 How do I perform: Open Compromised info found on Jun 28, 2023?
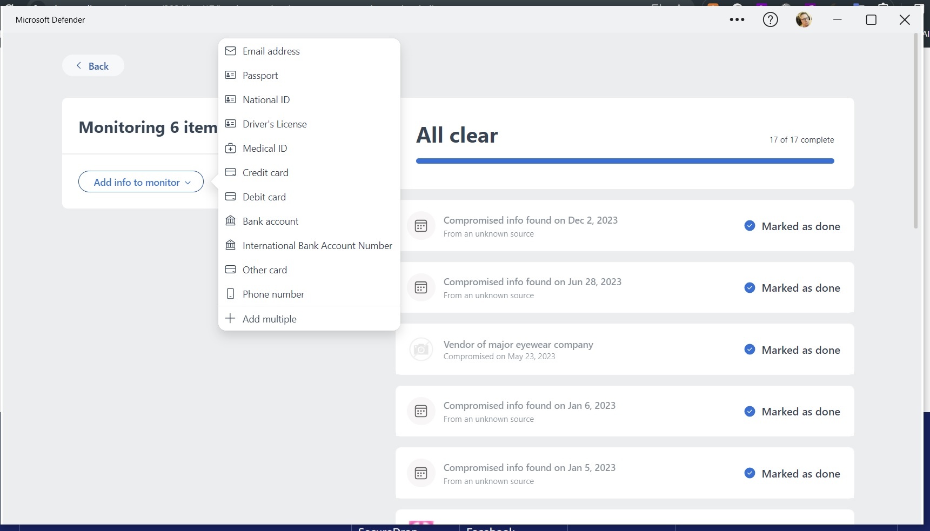[625, 287]
